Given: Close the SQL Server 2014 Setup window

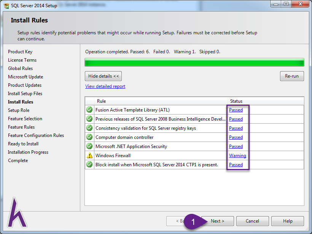Looking at the screenshot, I should tap(300, 4).
